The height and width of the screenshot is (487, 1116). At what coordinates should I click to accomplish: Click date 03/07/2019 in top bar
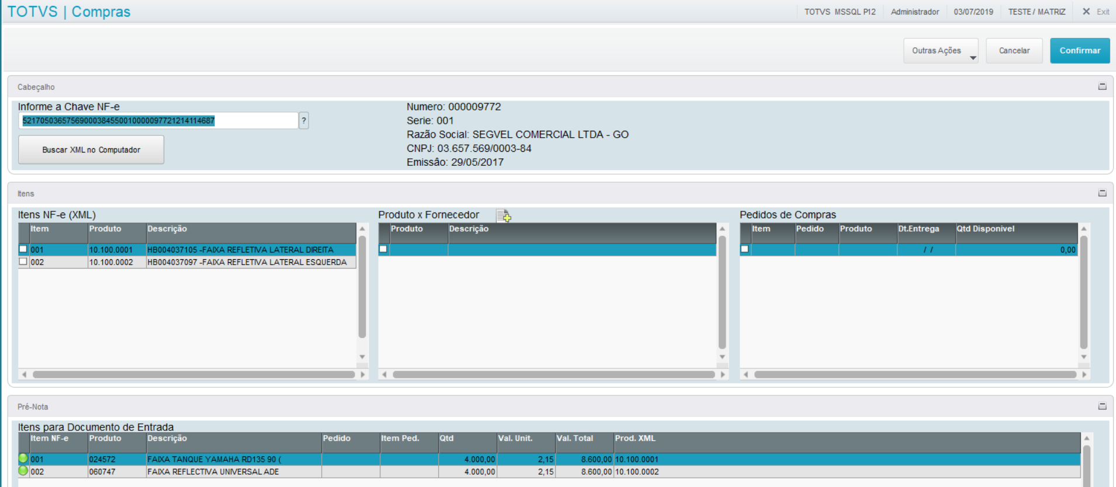click(973, 12)
